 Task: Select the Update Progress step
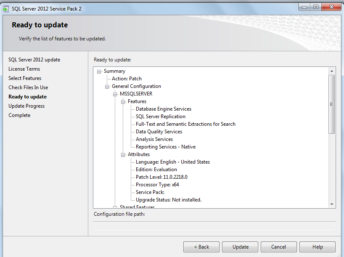26,106
